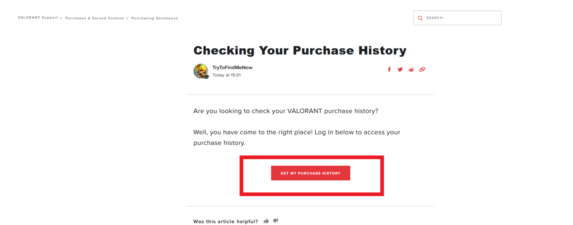Give a thumbs down to the article

(x=275, y=221)
